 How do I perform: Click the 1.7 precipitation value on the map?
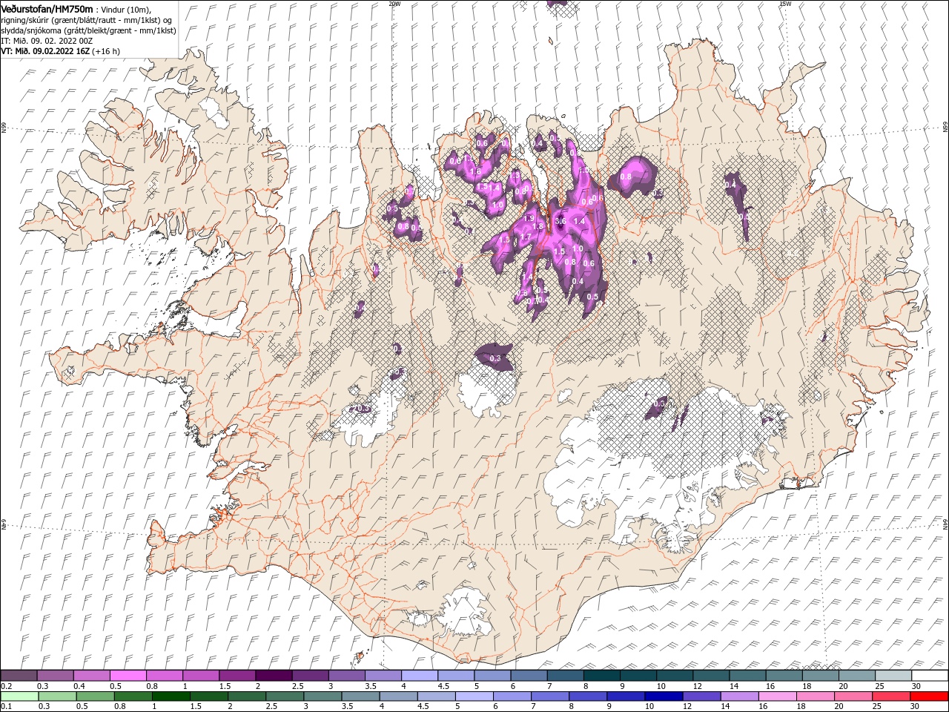[525, 237]
